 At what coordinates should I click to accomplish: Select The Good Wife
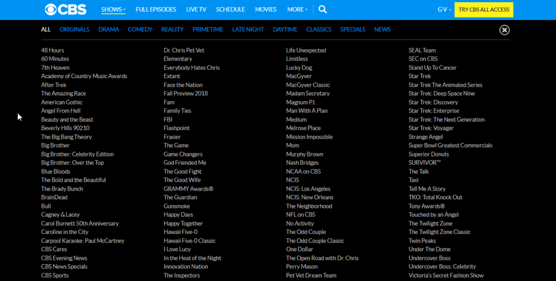tap(182, 180)
